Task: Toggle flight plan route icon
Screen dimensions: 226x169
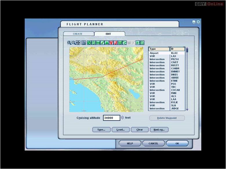Action: click(124, 43)
